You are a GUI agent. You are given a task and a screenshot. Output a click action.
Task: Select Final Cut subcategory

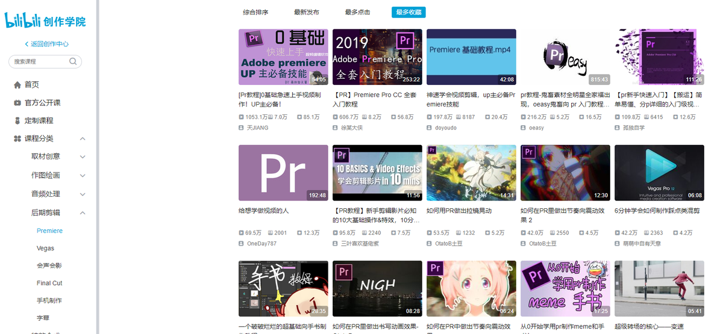[x=49, y=283]
